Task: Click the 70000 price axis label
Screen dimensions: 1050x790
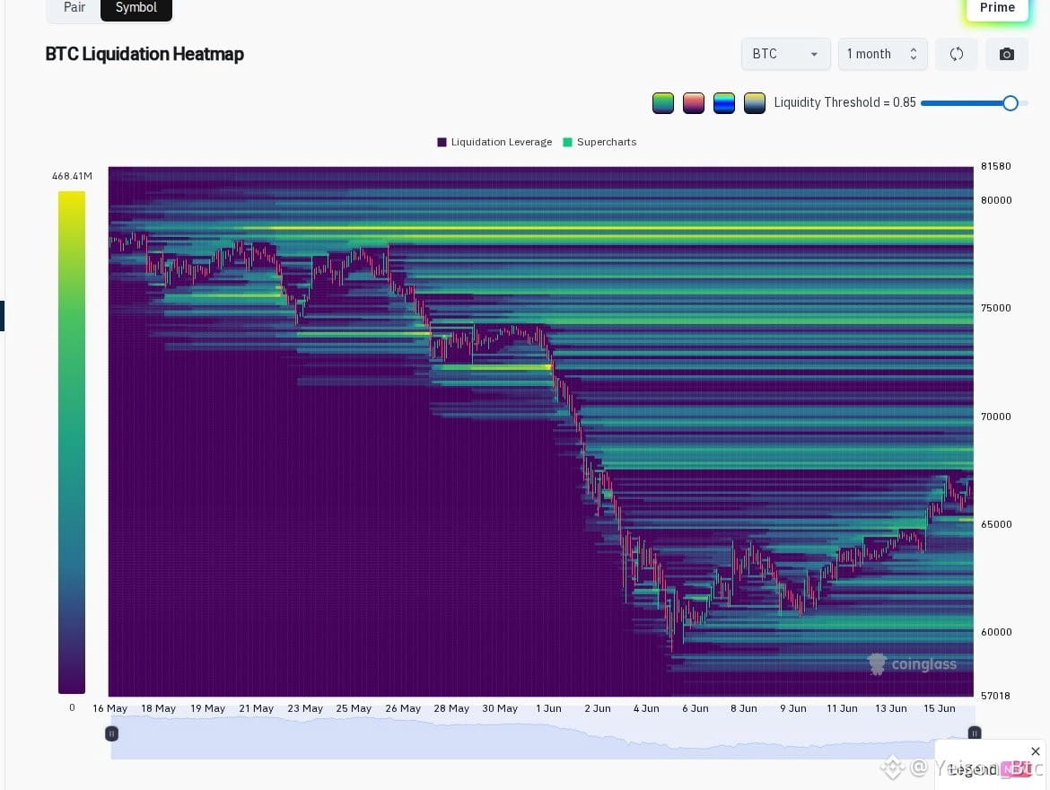Action: [x=996, y=417]
